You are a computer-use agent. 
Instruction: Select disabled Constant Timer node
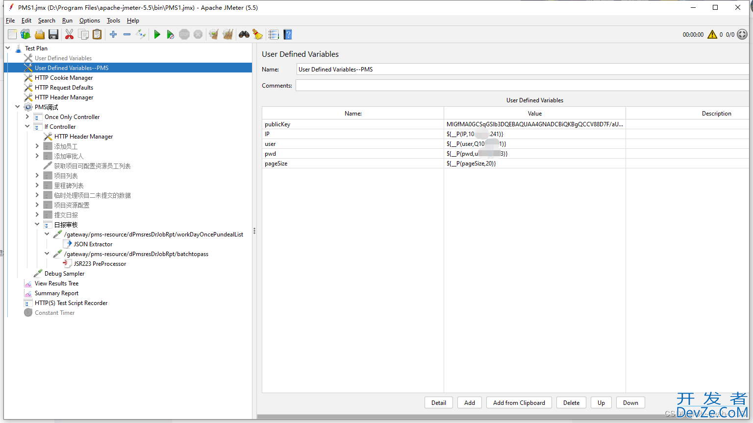(54, 313)
